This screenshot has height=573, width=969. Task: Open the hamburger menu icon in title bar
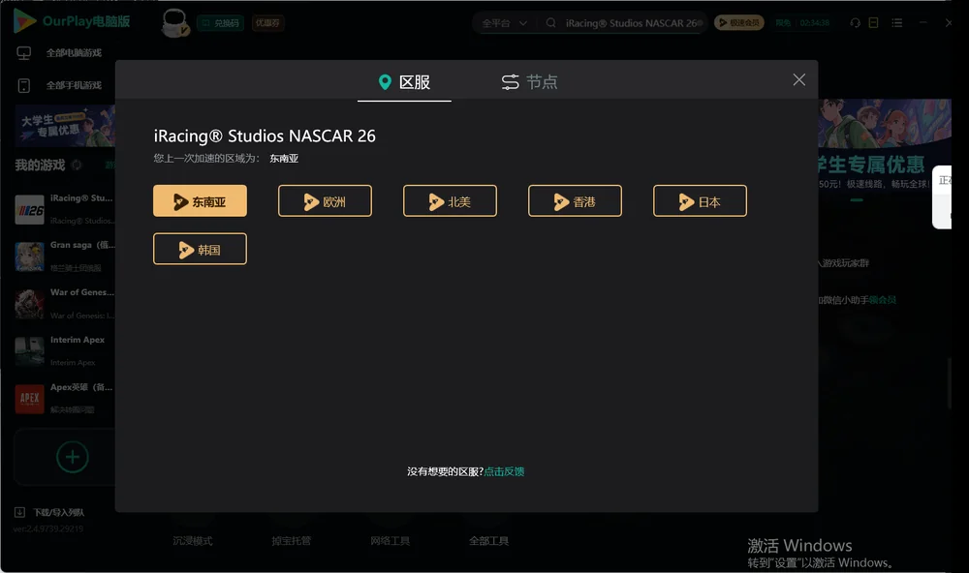coord(896,23)
